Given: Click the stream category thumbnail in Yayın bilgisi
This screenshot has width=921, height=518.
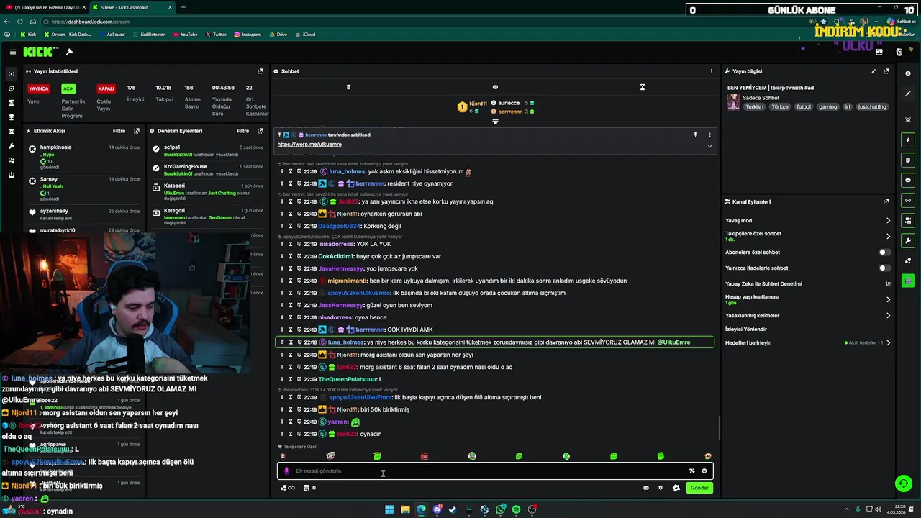Looking at the screenshot, I should [x=733, y=102].
